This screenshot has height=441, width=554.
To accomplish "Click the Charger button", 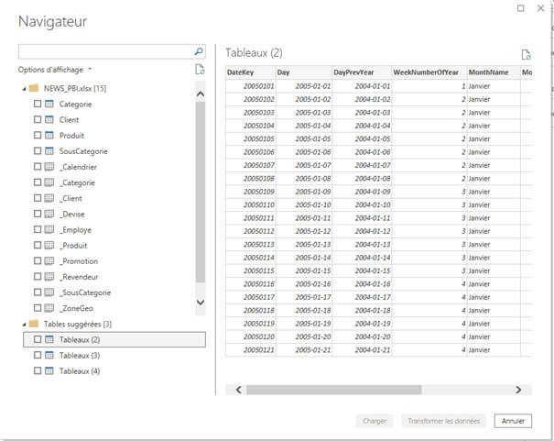I will point(375,421).
